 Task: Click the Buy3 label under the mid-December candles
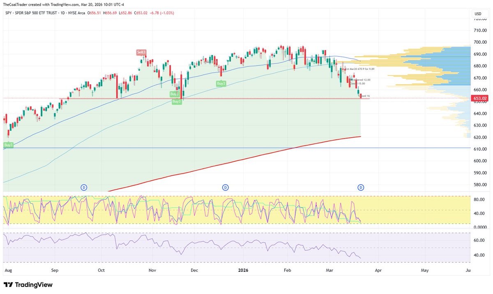tap(221, 83)
